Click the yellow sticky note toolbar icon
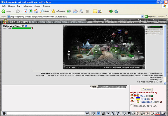Image resolution: width=168 pixels, height=116 pixels. (x=95, y=11)
